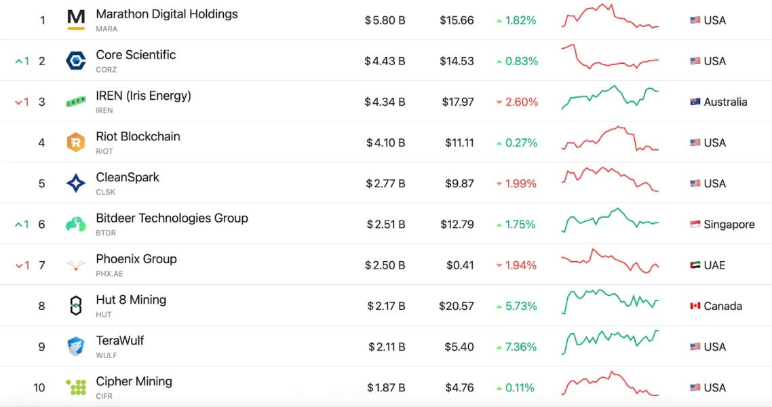Click the IREN 30-day price chart
This screenshot has height=407, width=772.
(610, 98)
